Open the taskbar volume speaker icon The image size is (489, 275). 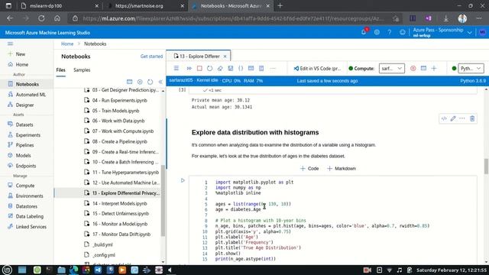tap(170, 270)
